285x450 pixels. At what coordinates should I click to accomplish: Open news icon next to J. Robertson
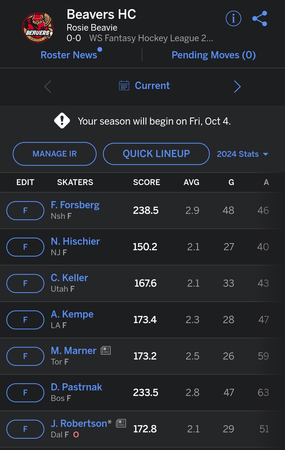tap(121, 423)
